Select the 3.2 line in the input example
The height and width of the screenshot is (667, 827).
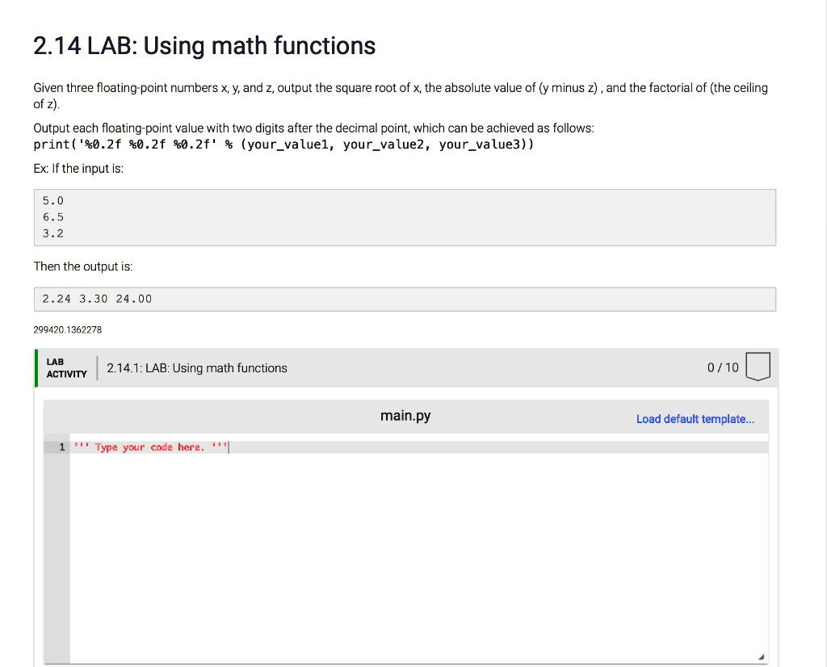[x=52, y=233]
